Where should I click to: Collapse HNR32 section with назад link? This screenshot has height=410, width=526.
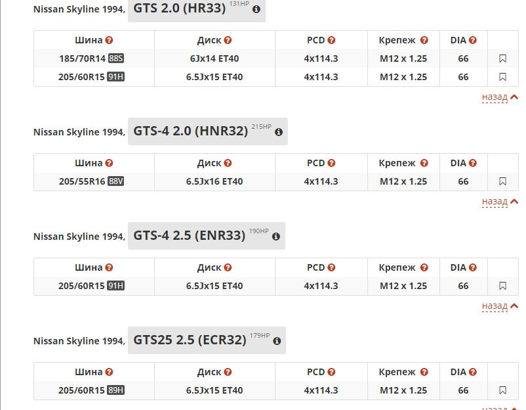(500, 202)
